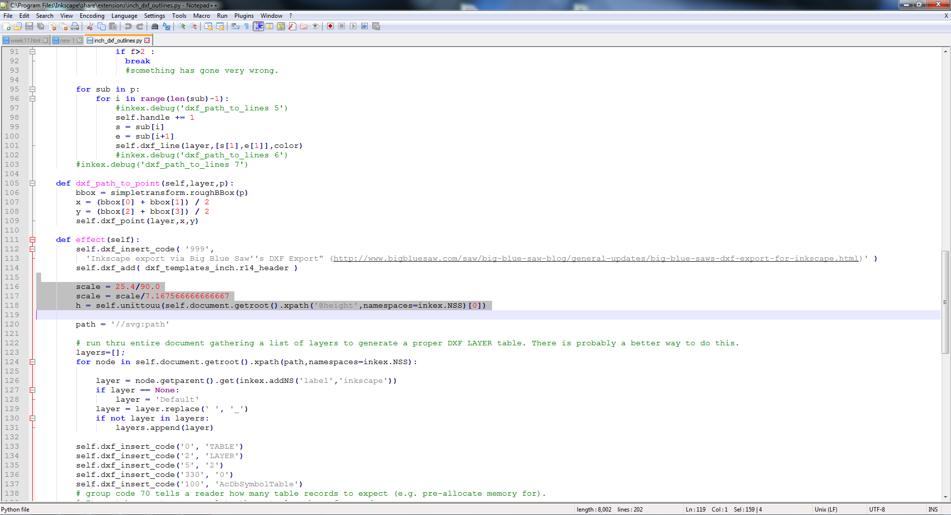Open the Replace dialog icon
Viewport: 951px width, 515px height.
[x=167, y=26]
